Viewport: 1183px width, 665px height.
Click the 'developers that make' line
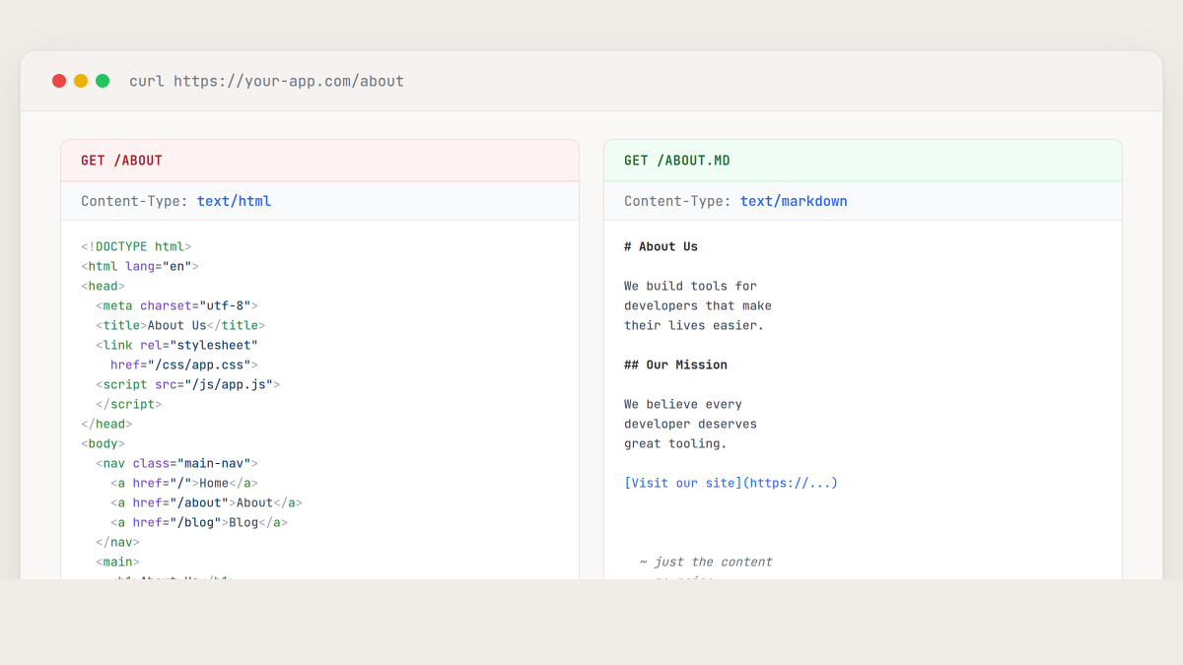(698, 305)
